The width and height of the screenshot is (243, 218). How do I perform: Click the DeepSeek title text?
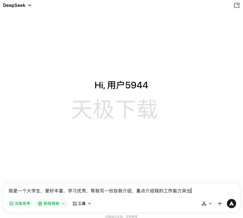[x=14, y=5]
